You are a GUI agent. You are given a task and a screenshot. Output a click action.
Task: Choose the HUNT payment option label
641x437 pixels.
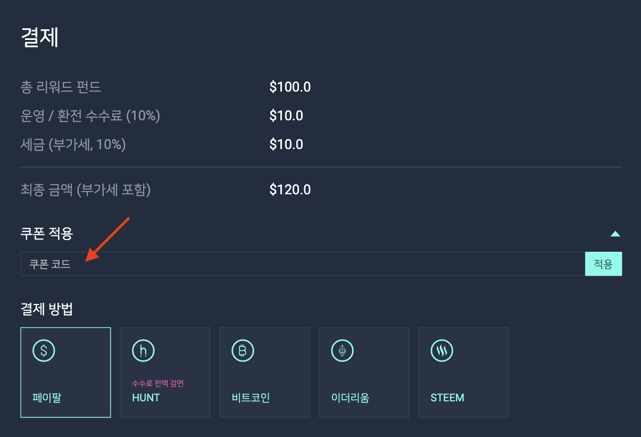(x=146, y=398)
